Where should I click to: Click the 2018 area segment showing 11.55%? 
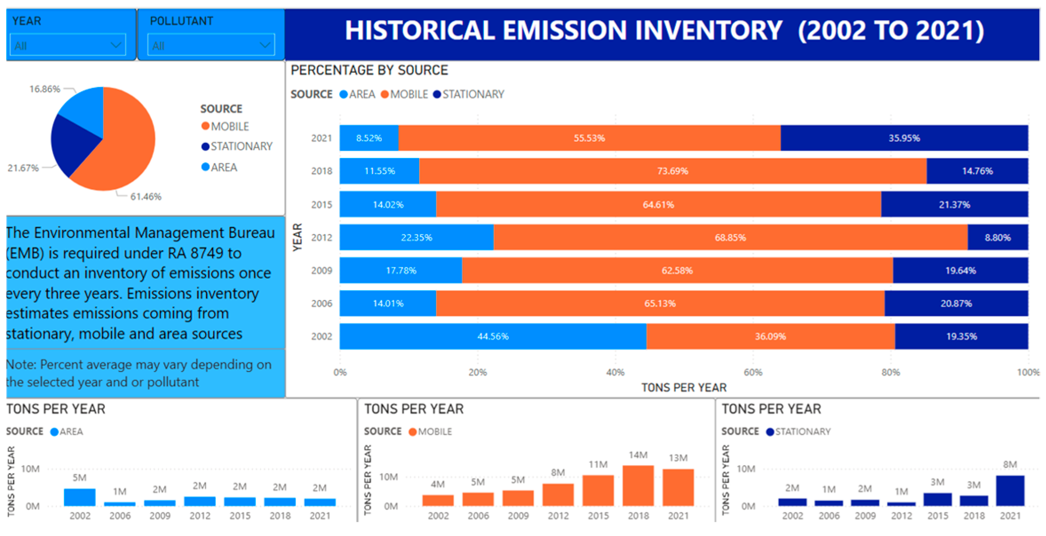pyautogui.click(x=380, y=171)
